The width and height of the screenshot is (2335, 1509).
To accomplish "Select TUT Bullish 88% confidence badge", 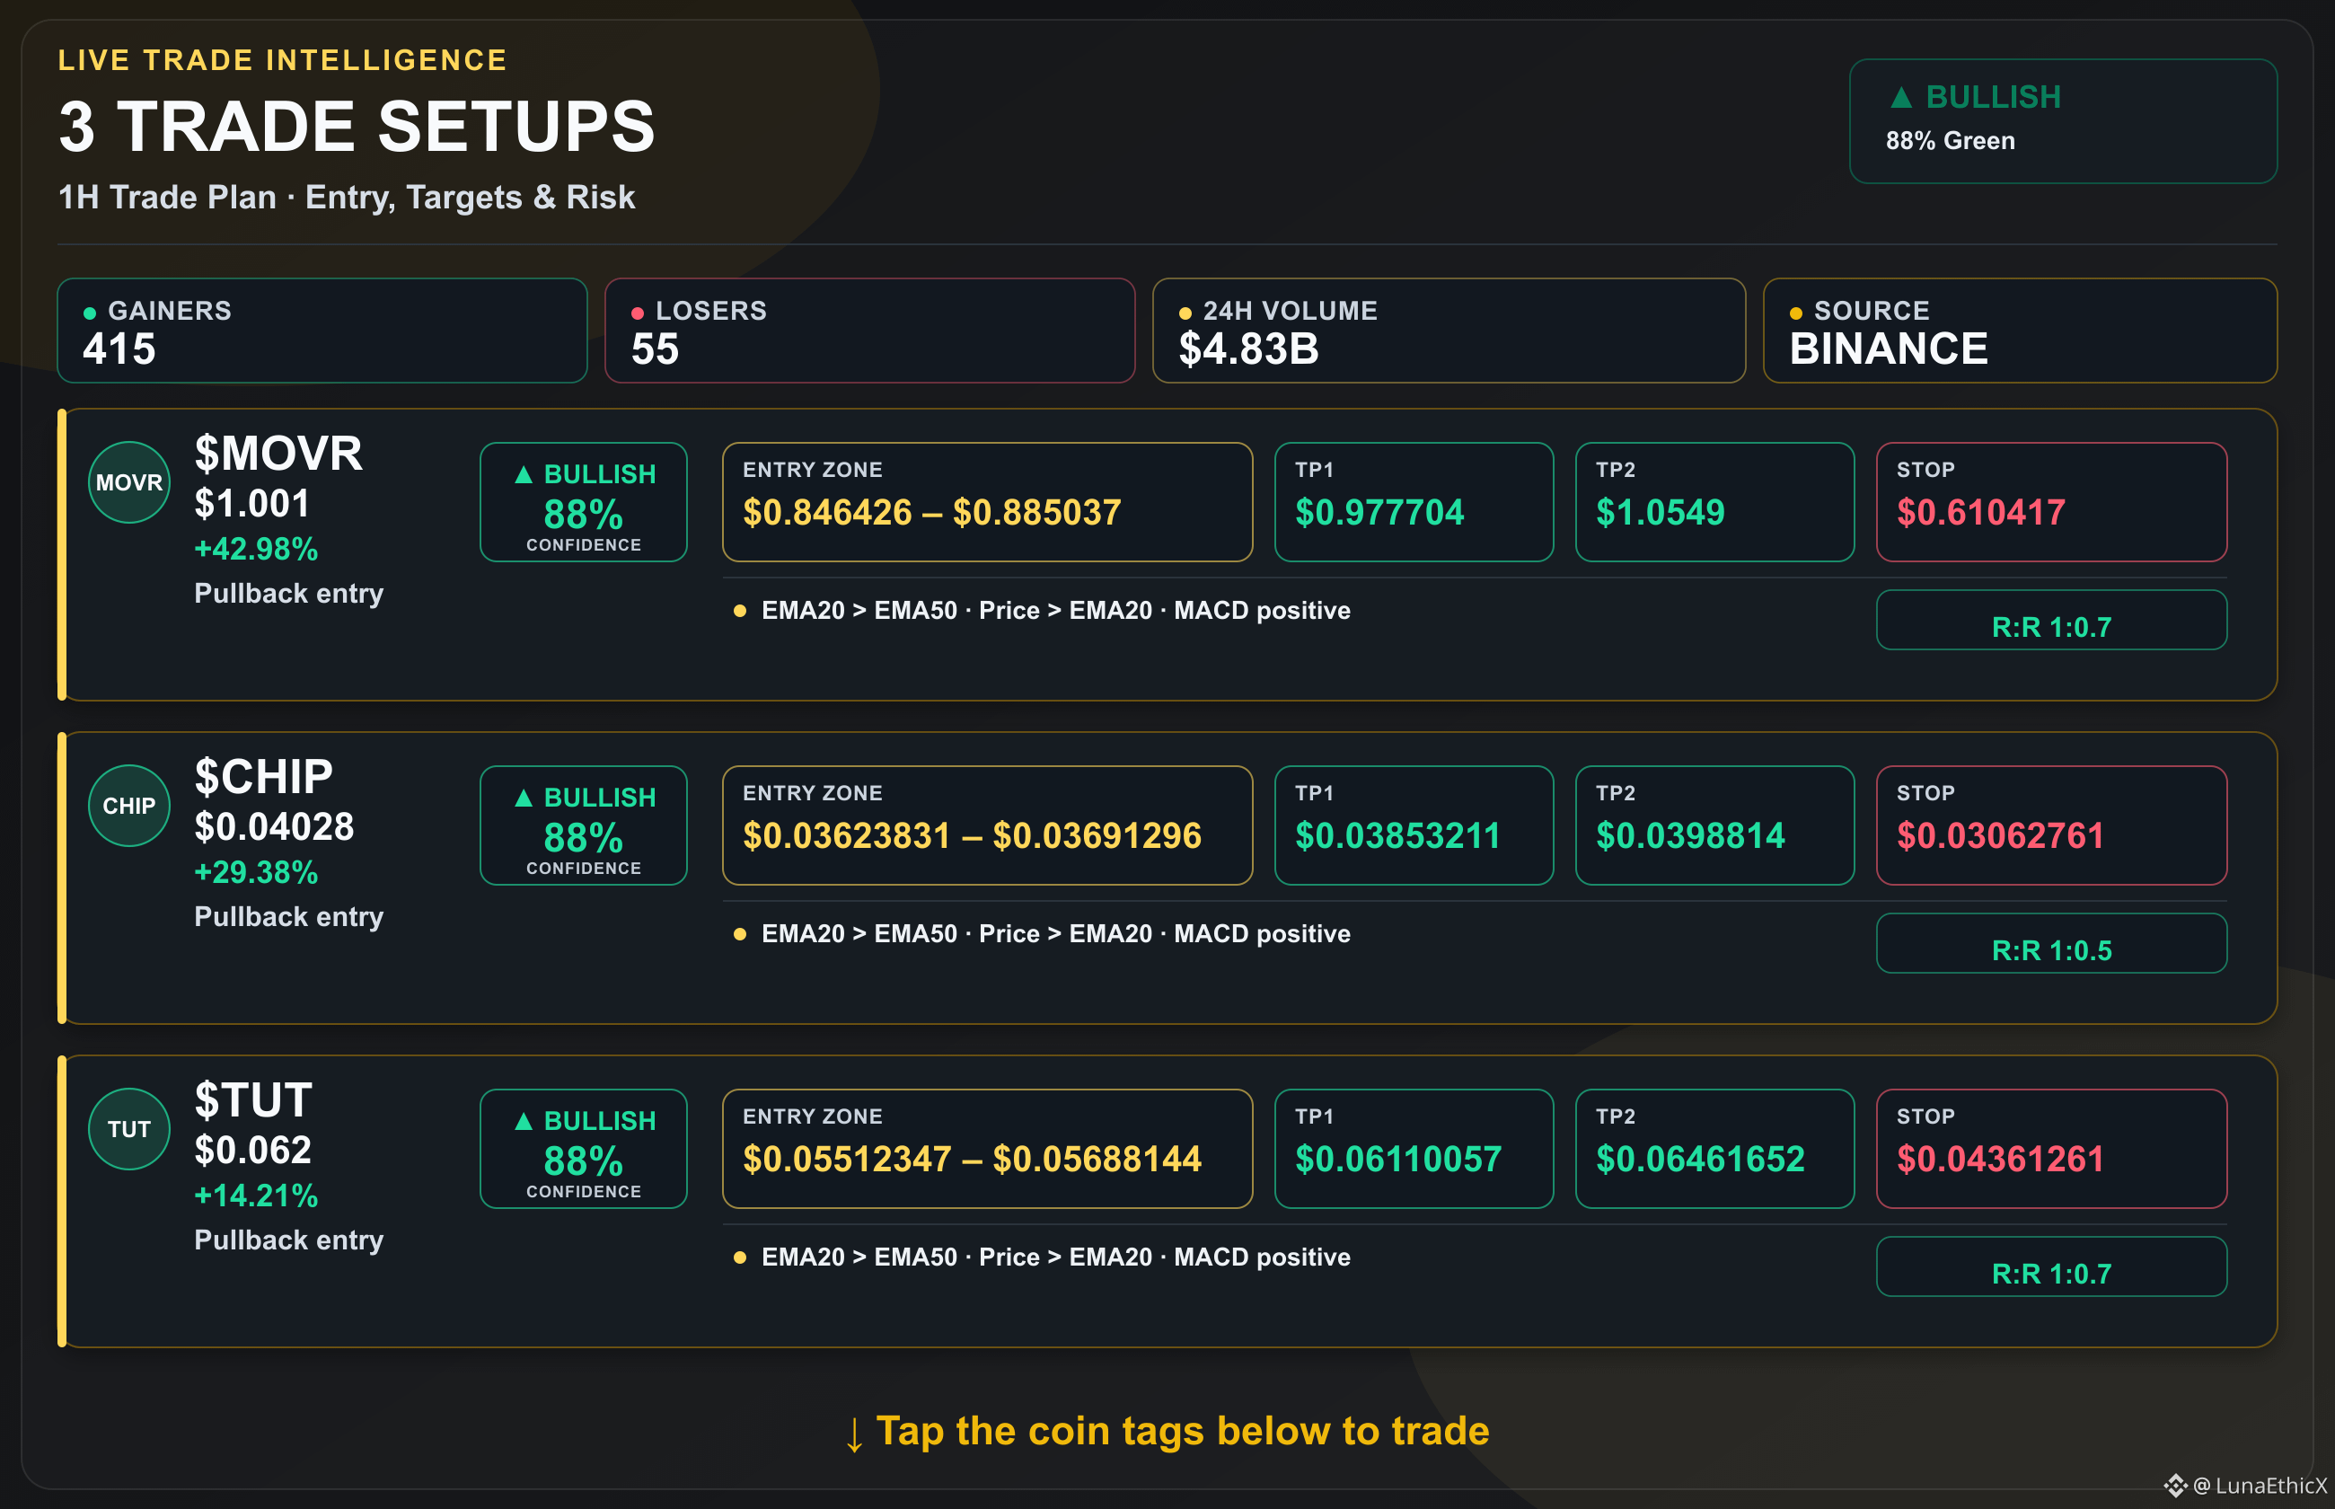I will click(x=584, y=1149).
